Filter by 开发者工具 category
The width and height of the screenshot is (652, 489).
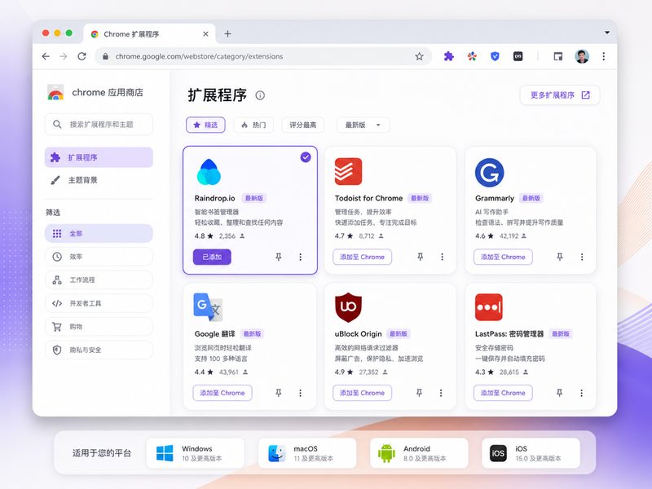99,303
